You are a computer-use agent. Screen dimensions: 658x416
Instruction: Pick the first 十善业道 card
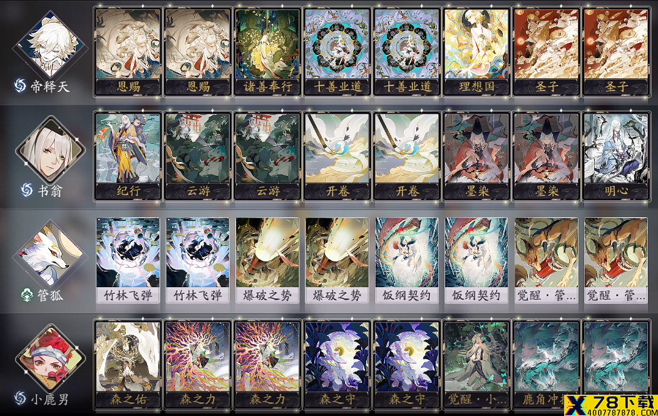coord(337,52)
